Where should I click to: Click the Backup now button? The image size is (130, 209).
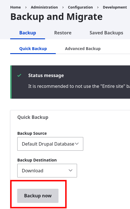pos(38,196)
